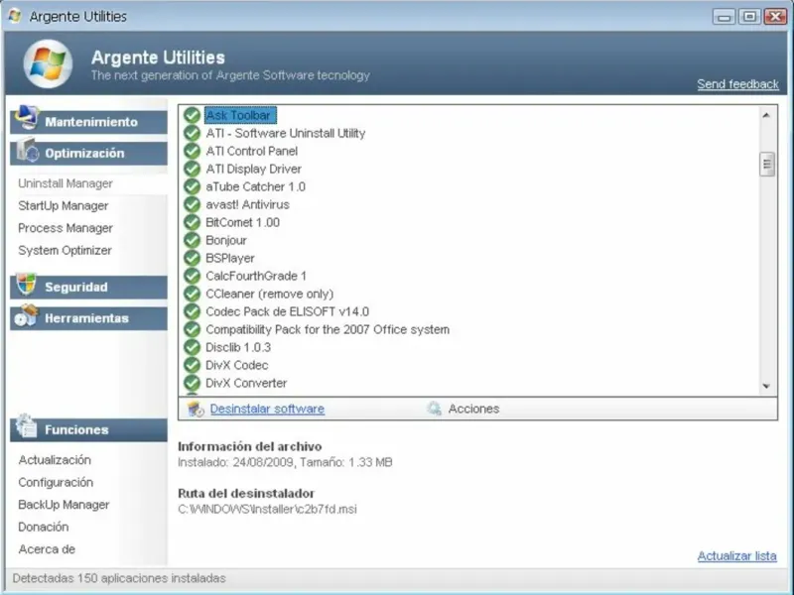Select Codec Pack de ELISOFT v14.0
Screen dimensions: 794x595
pos(288,311)
